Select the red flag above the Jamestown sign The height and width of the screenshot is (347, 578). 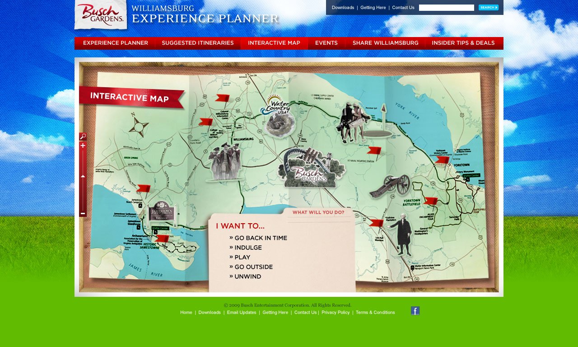point(144,188)
